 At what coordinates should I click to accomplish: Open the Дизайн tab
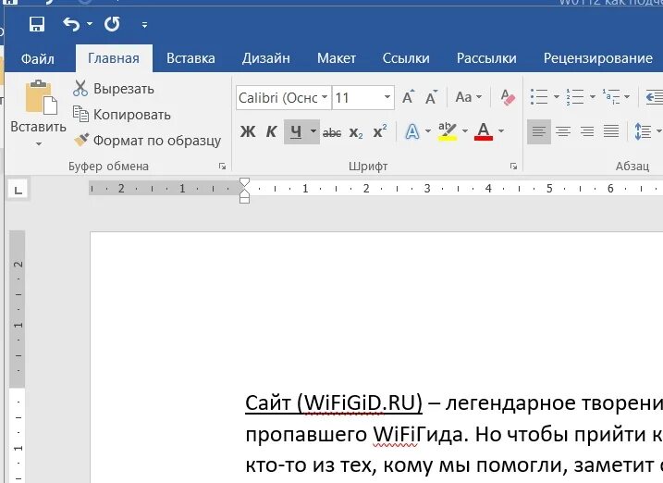point(266,58)
